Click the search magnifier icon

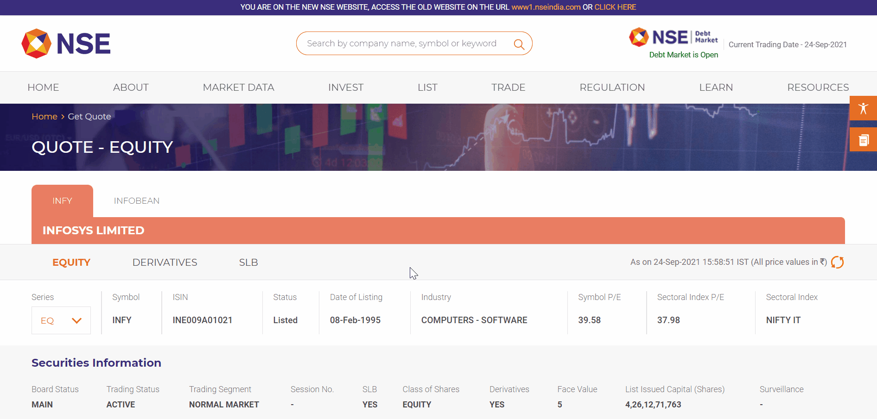519,44
